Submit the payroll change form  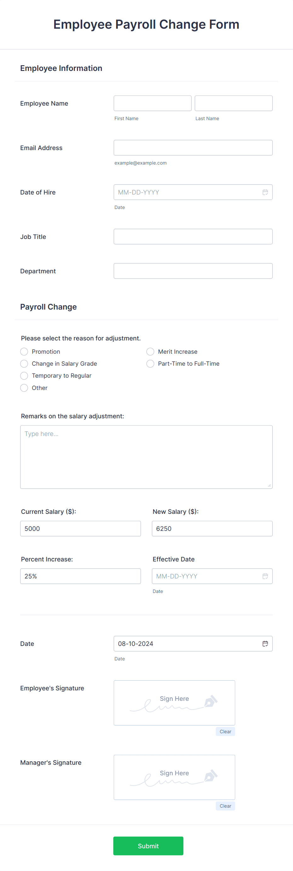coord(148,846)
